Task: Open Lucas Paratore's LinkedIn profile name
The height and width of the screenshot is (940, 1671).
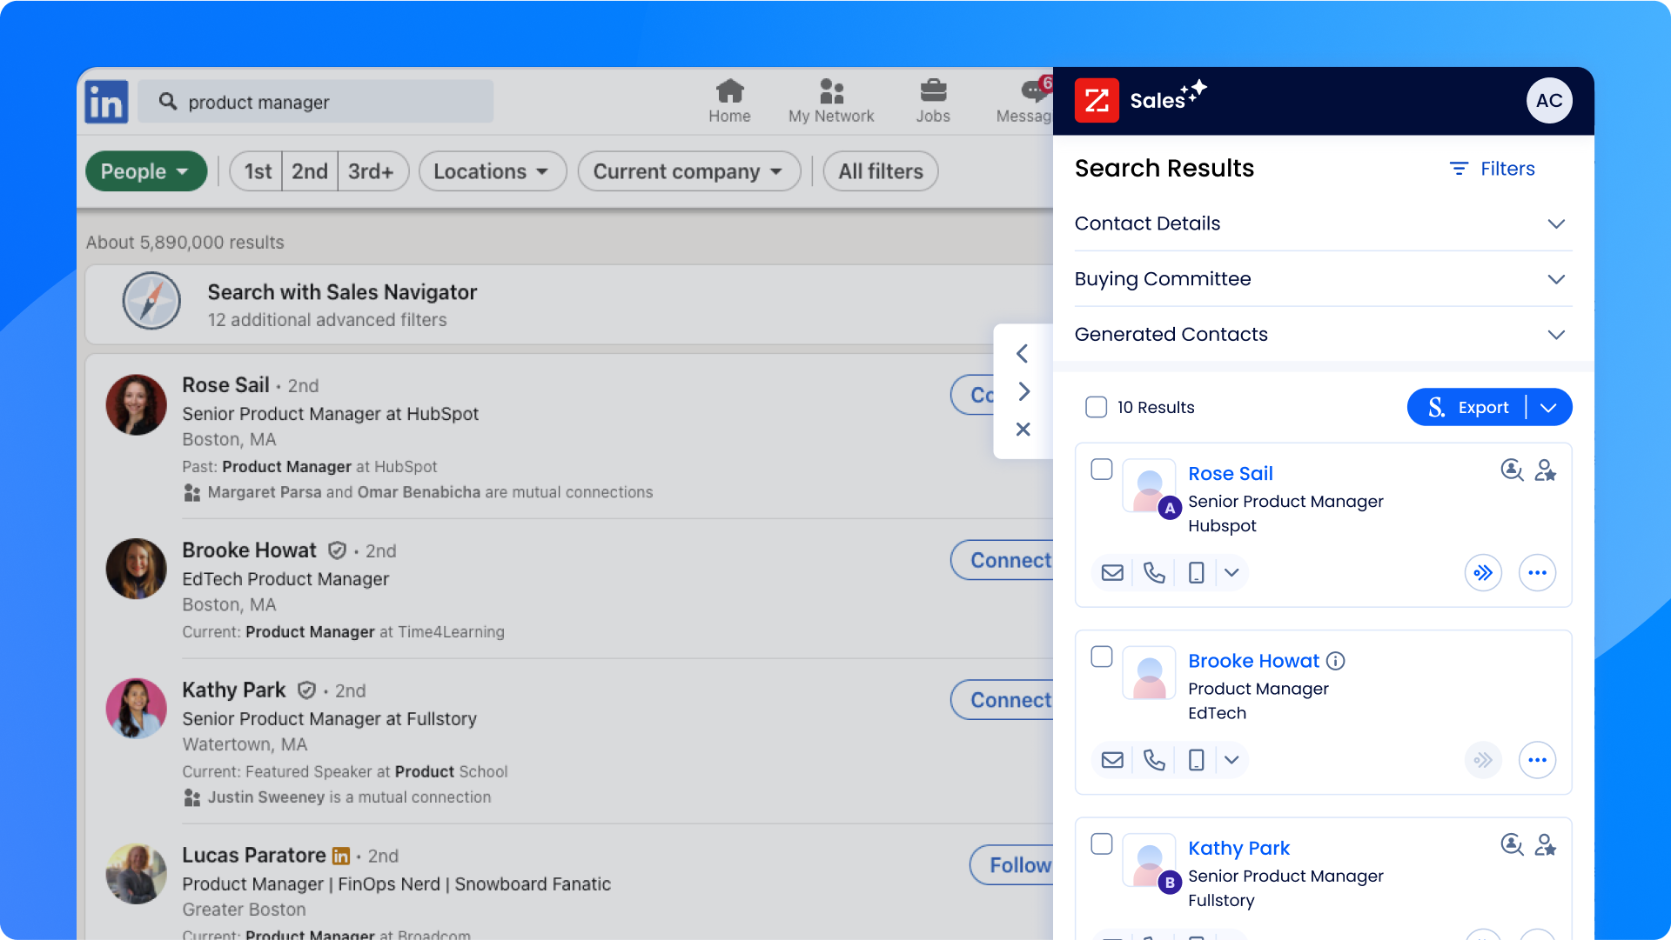Action: pyautogui.click(x=254, y=856)
